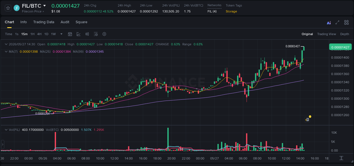Collapse the OHLC info row chevron
The image size is (354, 166).
click(6, 44)
